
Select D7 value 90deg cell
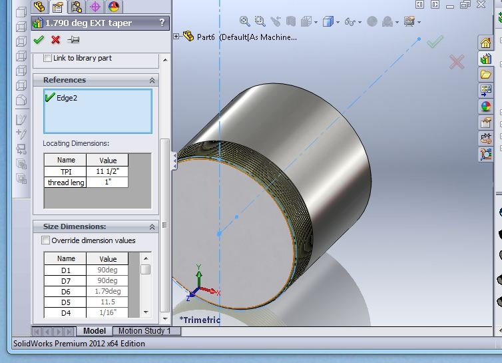click(107, 280)
